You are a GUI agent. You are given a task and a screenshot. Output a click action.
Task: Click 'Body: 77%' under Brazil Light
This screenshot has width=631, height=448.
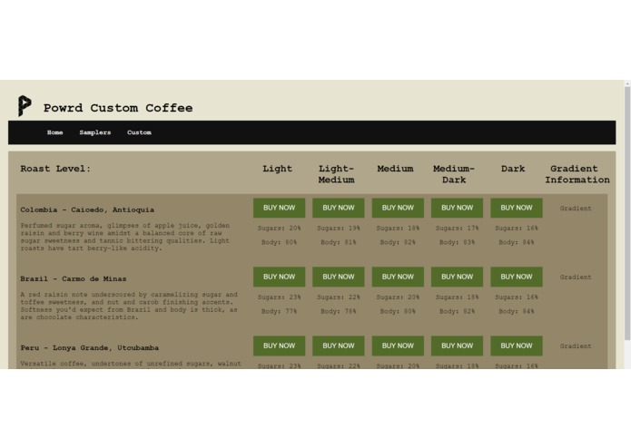pyautogui.click(x=279, y=311)
